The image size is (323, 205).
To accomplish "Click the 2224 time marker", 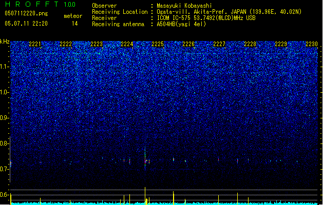I will point(127,44).
